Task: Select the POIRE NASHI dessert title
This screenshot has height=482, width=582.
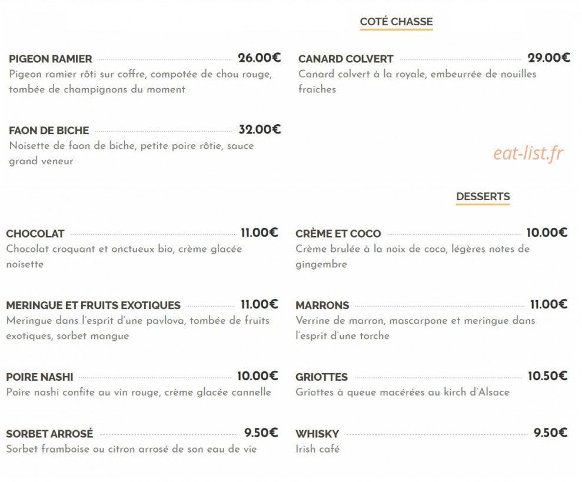Action: point(39,377)
